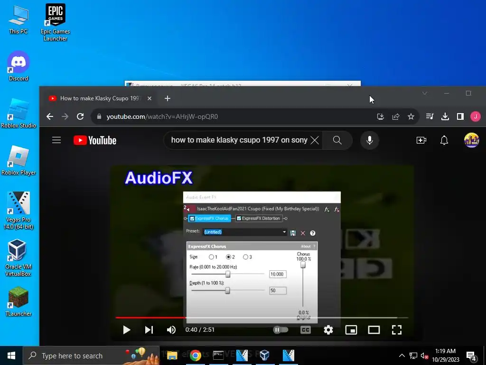Open the This PC desktop shortcut
Image resolution: width=486 pixels, height=365 pixels.
tap(19, 20)
